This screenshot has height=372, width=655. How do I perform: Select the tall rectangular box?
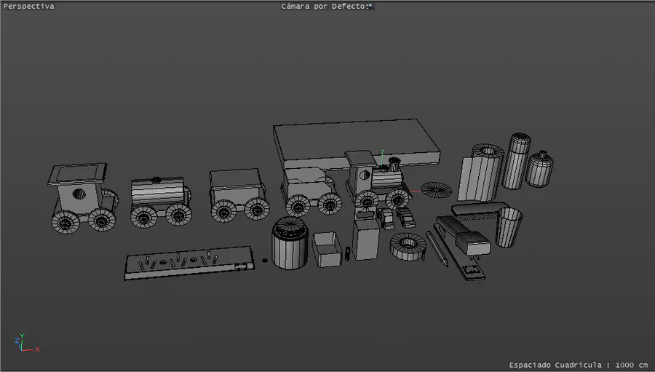[365, 239]
